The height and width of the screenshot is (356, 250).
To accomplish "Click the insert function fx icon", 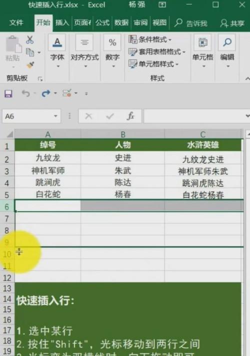I will point(130,116).
